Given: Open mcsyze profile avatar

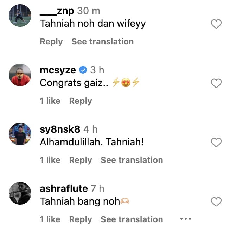Looking at the screenshot, I should pyautogui.click(x=20, y=75).
